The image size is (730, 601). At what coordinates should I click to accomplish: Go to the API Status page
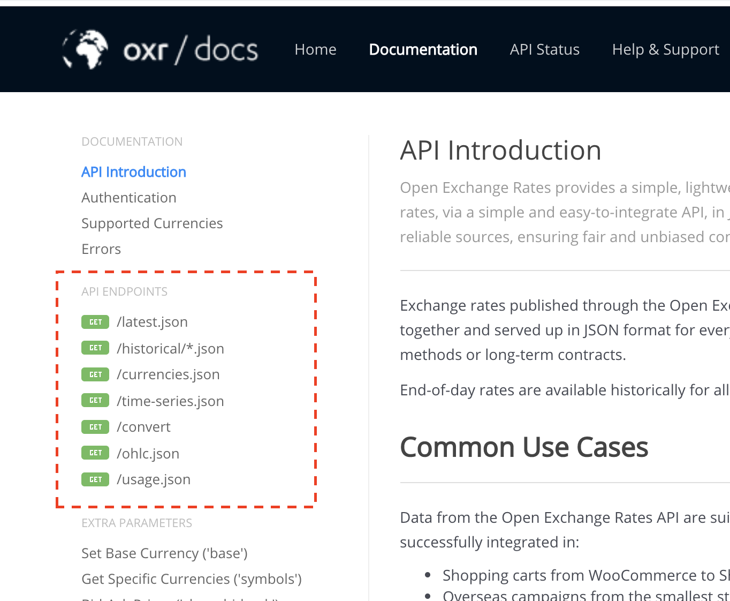544,49
